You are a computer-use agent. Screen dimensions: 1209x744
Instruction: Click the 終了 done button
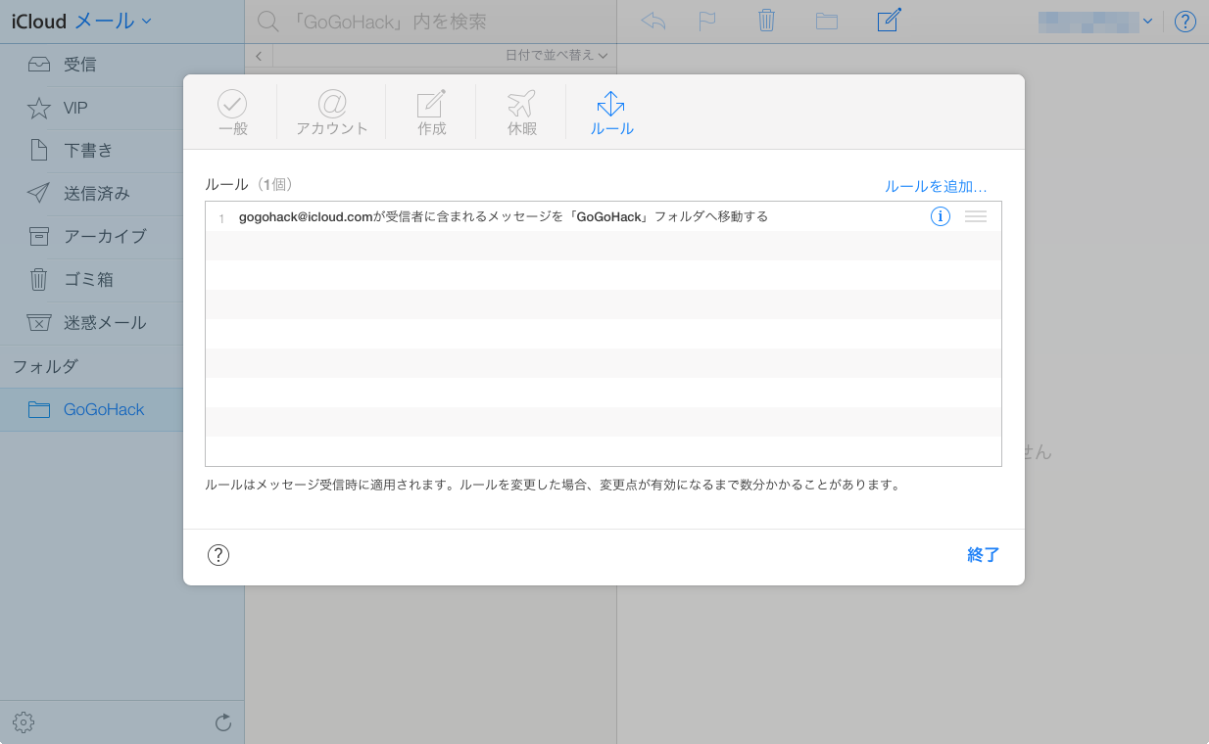pyautogui.click(x=983, y=555)
